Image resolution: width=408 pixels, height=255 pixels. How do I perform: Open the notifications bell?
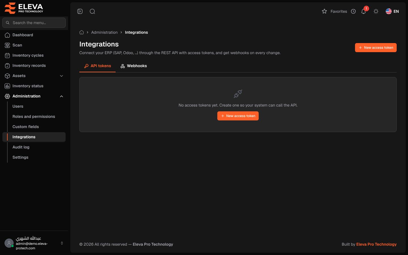(x=364, y=11)
